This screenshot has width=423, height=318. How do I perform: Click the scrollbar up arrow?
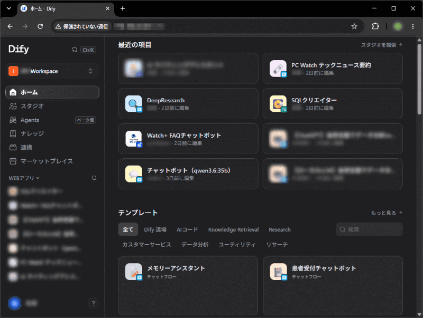pos(419,40)
